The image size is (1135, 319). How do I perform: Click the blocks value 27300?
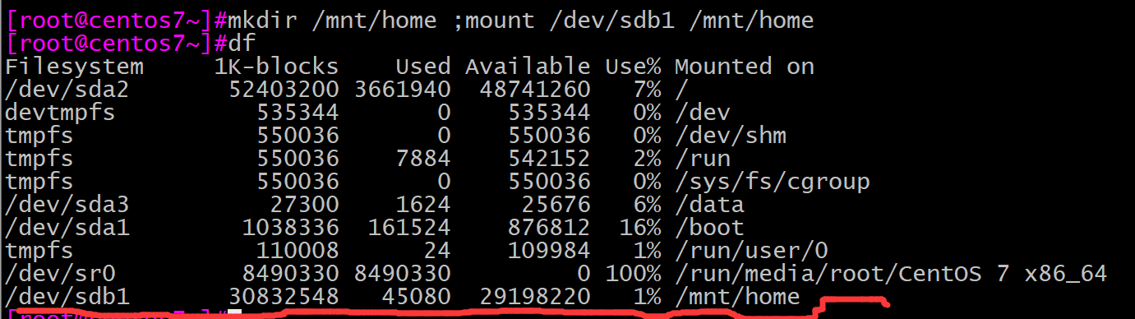pos(305,204)
